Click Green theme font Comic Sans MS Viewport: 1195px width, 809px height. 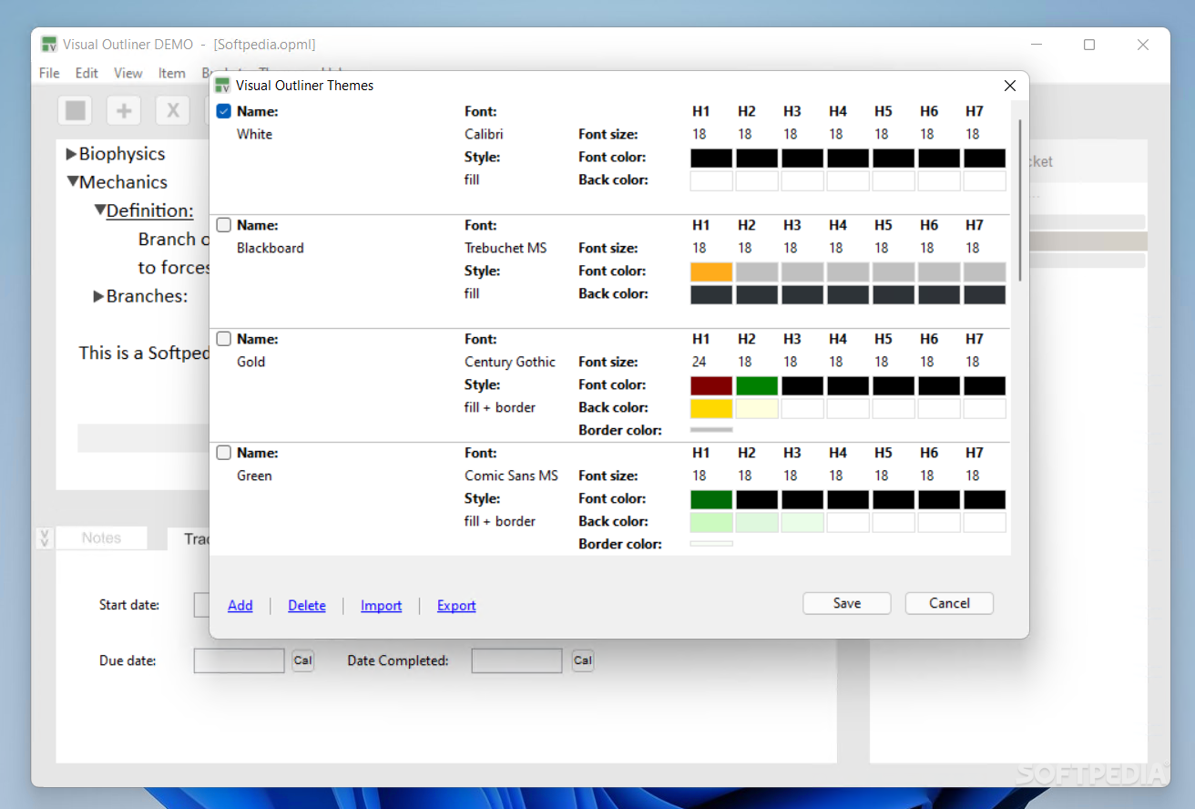pos(511,476)
